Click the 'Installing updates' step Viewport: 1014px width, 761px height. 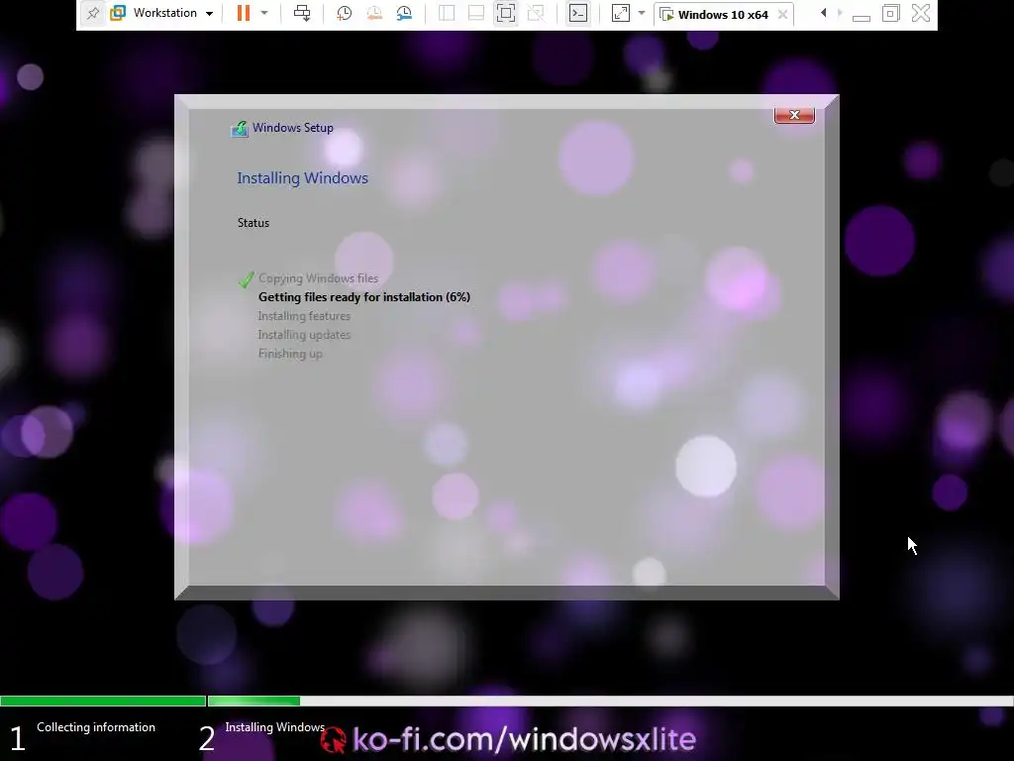[304, 335]
